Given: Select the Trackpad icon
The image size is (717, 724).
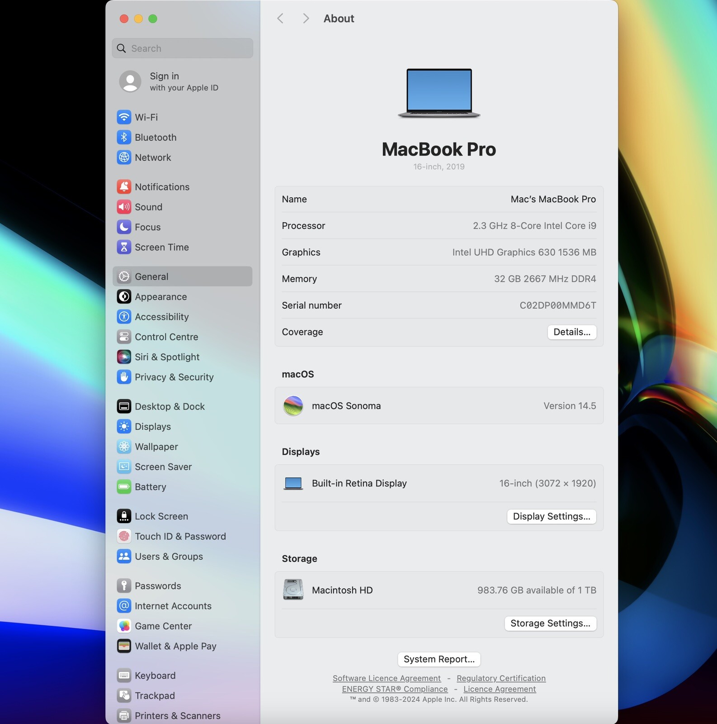Looking at the screenshot, I should 124,695.
